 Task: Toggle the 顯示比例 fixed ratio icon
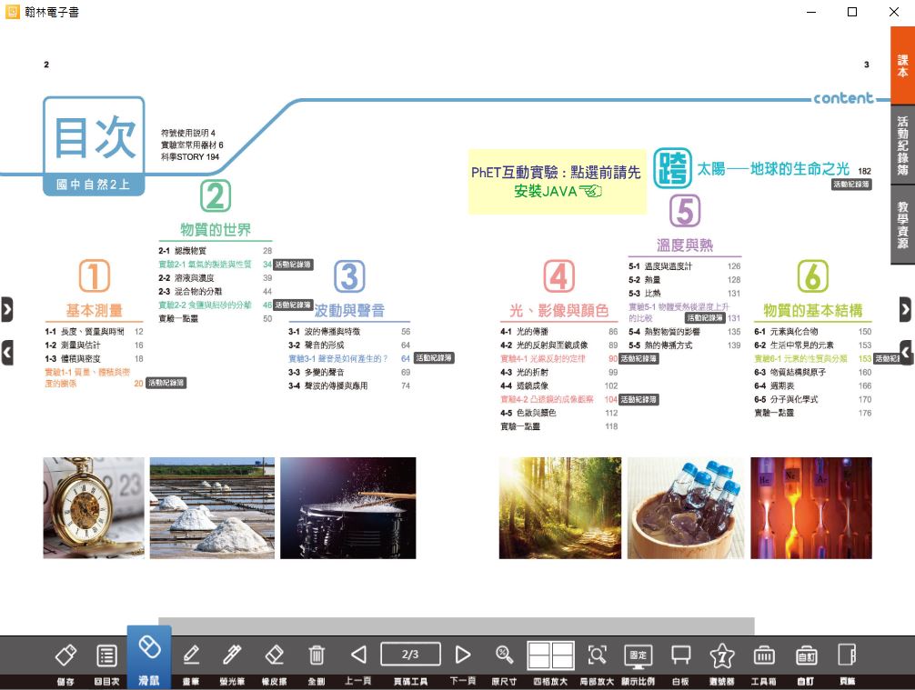(638, 655)
